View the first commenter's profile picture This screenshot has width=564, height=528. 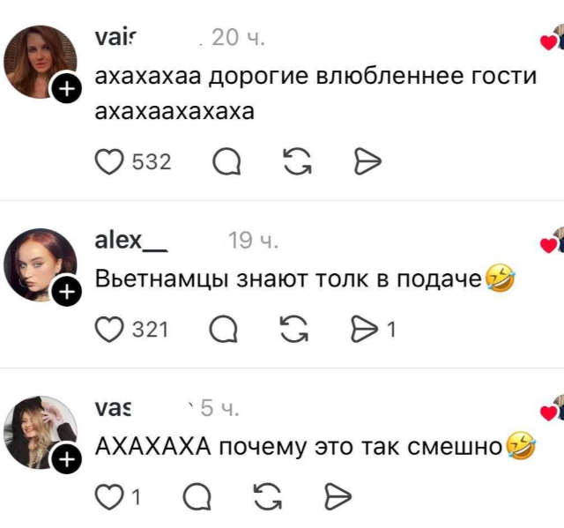(x=40, y=62)
